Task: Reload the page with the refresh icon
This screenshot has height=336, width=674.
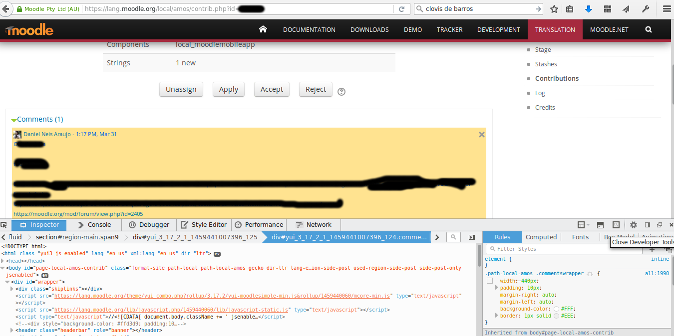Action: (401, 9)
